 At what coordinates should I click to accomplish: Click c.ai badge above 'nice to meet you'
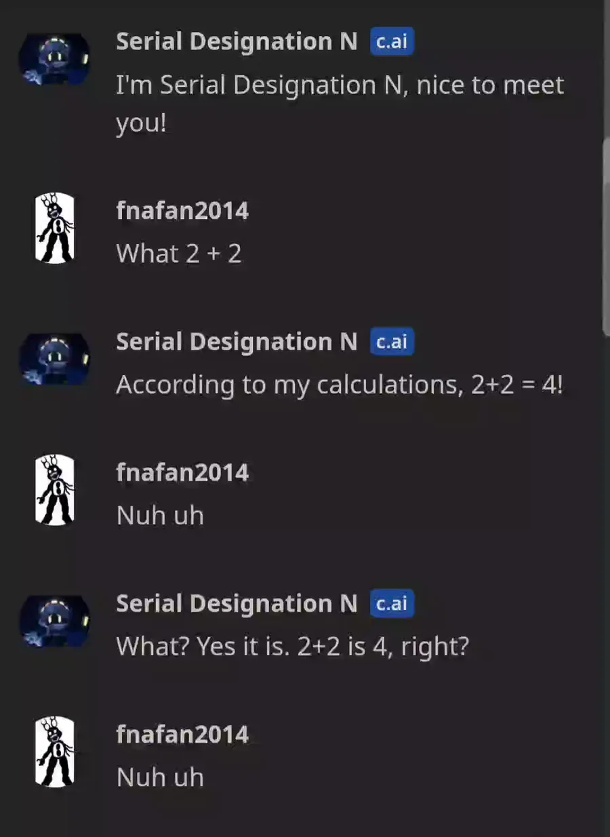[x=392, y=41]
